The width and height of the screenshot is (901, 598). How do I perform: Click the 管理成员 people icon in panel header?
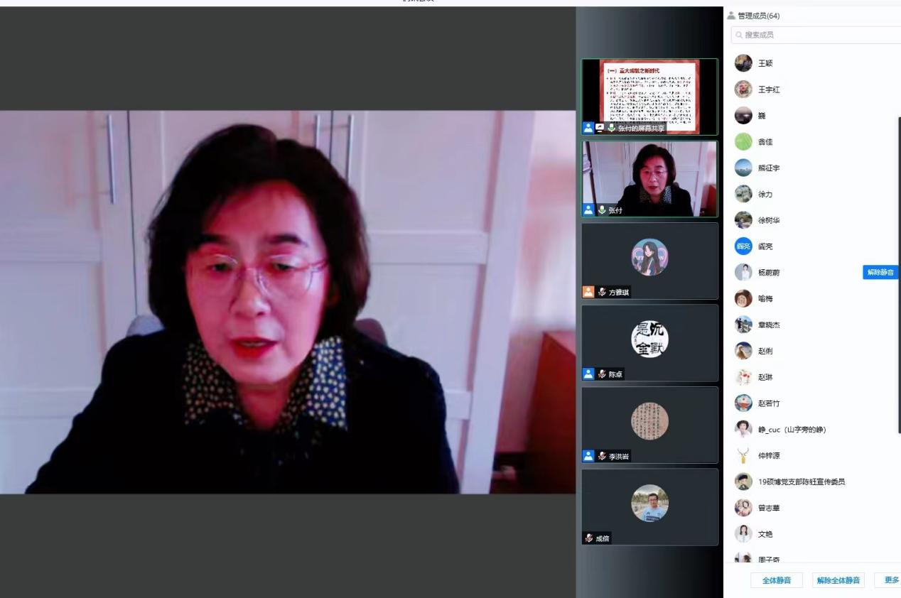click(731, 16)
